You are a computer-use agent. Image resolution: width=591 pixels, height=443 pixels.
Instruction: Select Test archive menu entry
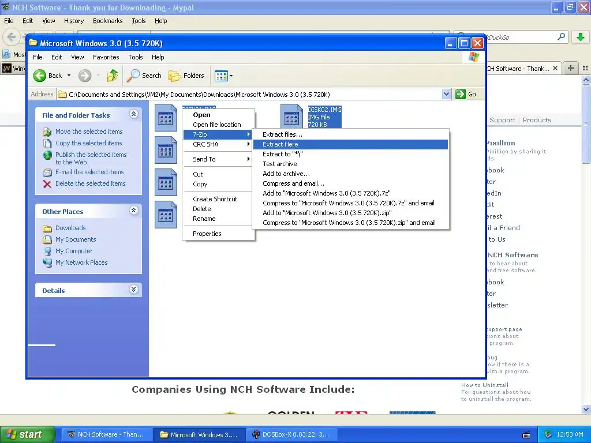[350, 164]
